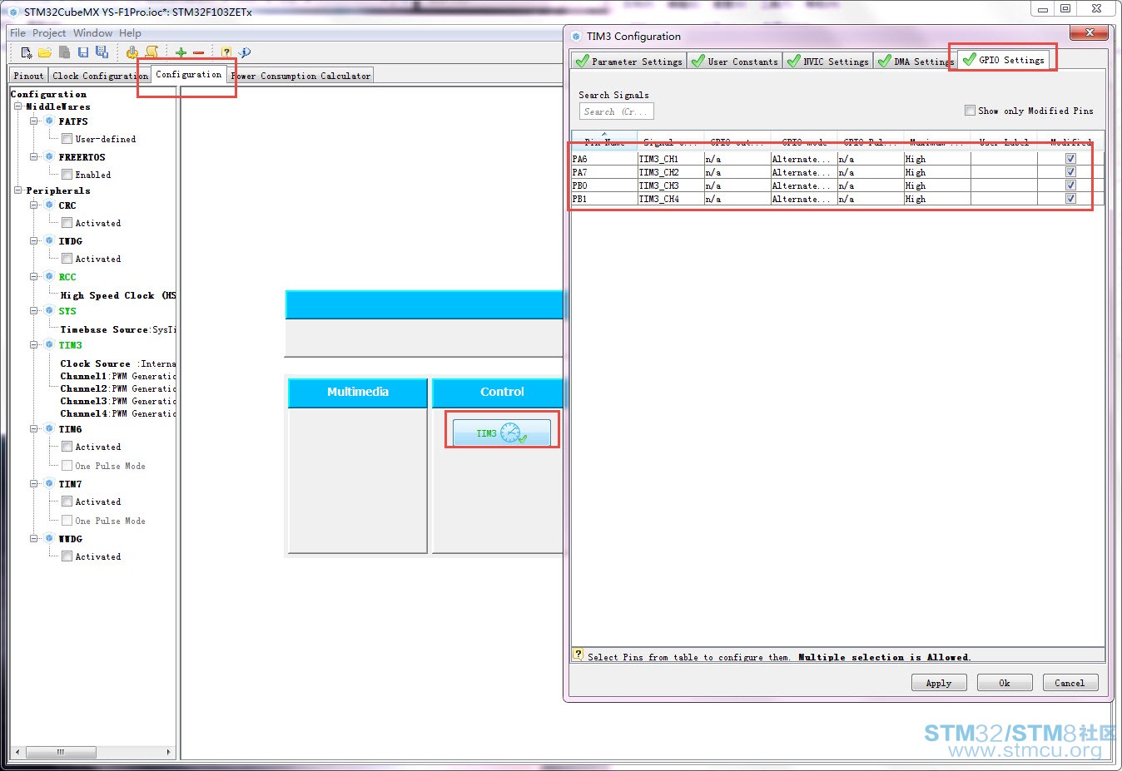Click the red minus toolbar icon

coord(198,52)
